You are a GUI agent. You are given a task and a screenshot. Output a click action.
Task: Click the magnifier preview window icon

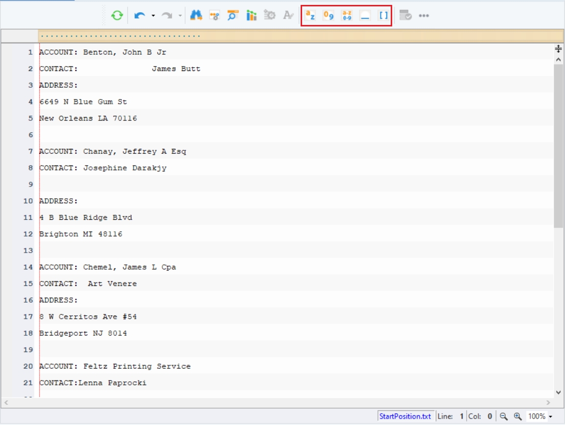[233, 16]
